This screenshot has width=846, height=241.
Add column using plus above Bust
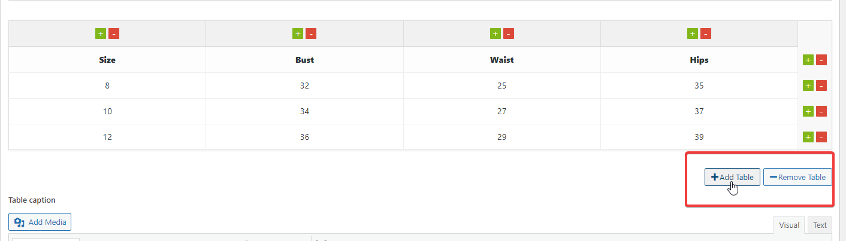click(297, 33)
